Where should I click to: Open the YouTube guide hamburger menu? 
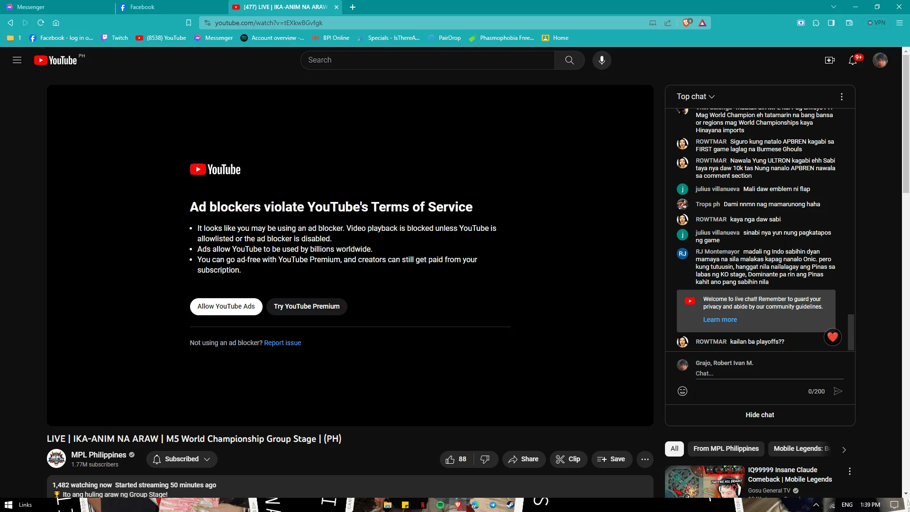17,60
